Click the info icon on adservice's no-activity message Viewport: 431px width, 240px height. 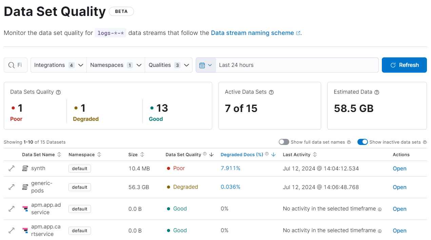(x=379, y=209)
